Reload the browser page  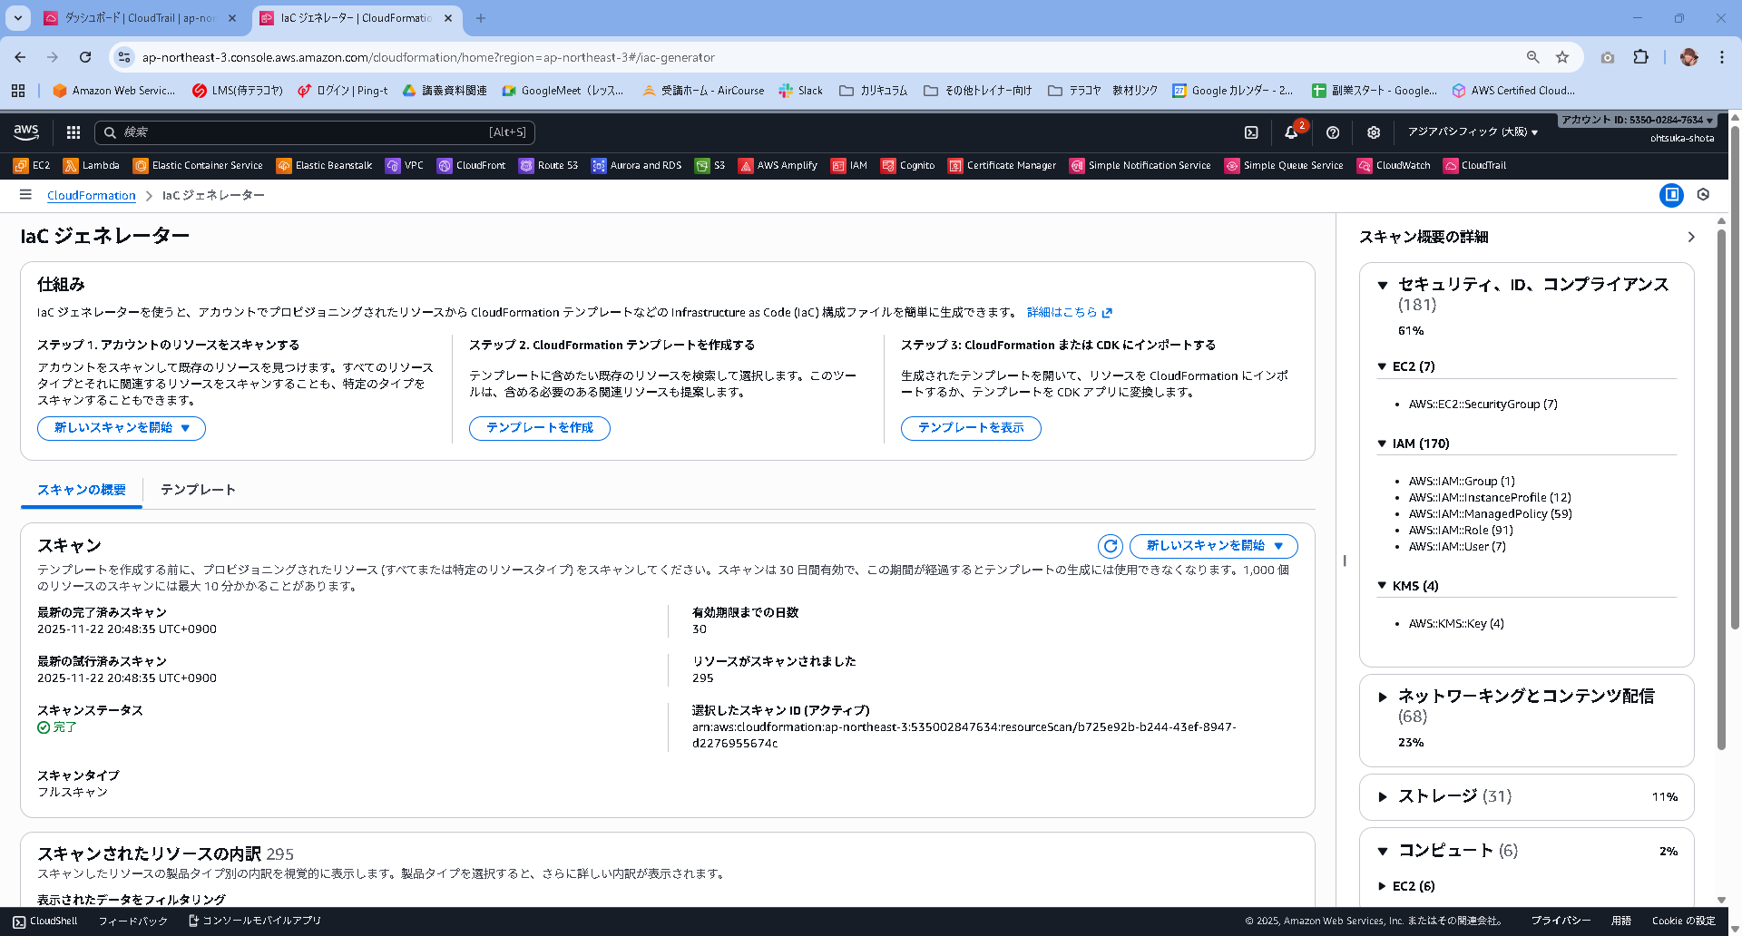[85, 57]
